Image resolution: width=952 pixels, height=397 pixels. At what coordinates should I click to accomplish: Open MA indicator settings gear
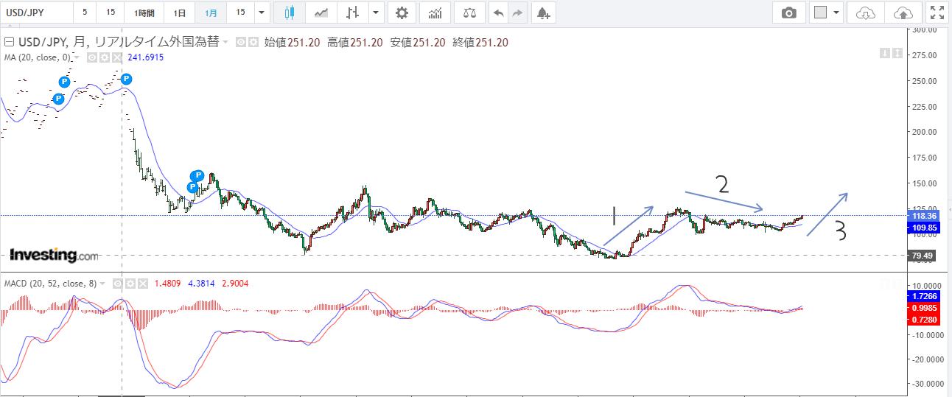click(105, 57)
